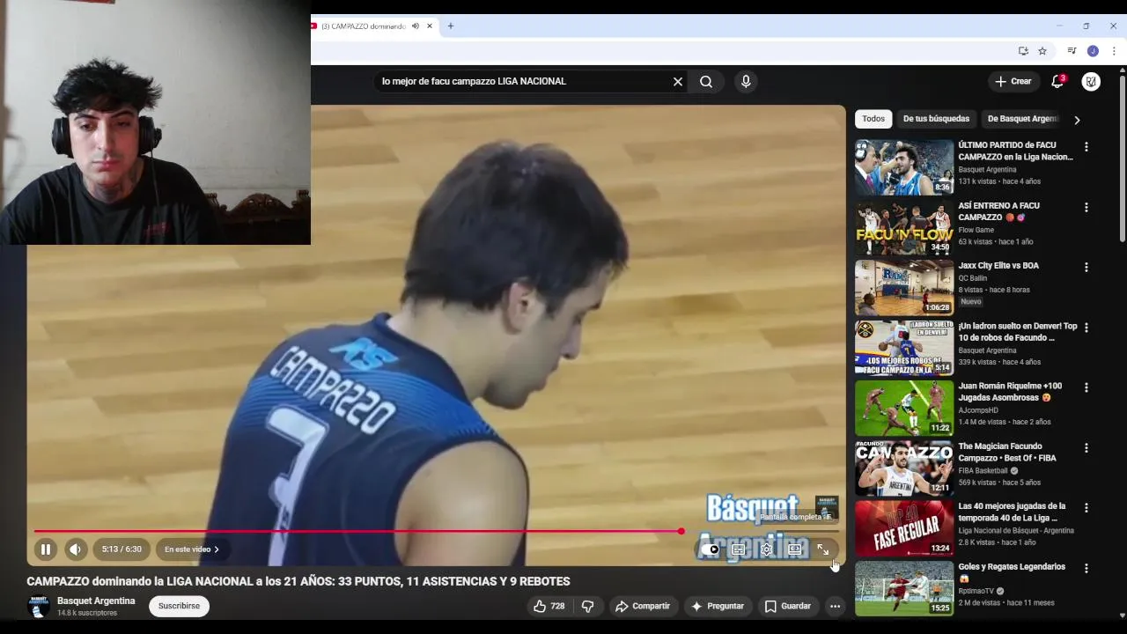Click the 'Nuevo' badge on Jaxx City video
The height and width of the screenshot is (634, 1127).
[970, 301]
